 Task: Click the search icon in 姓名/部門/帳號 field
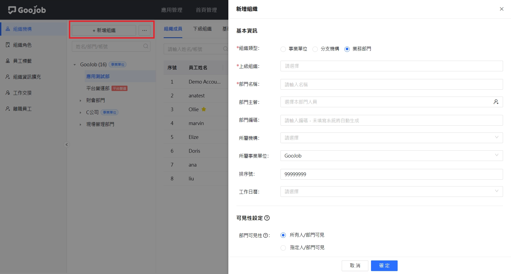[x=146, y=46]
